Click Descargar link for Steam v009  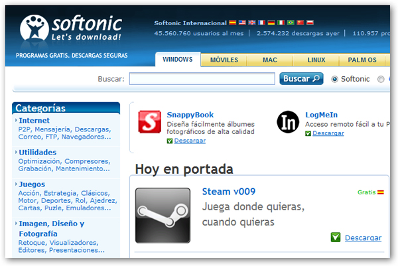pyautogui.click(x=363, y=238)
